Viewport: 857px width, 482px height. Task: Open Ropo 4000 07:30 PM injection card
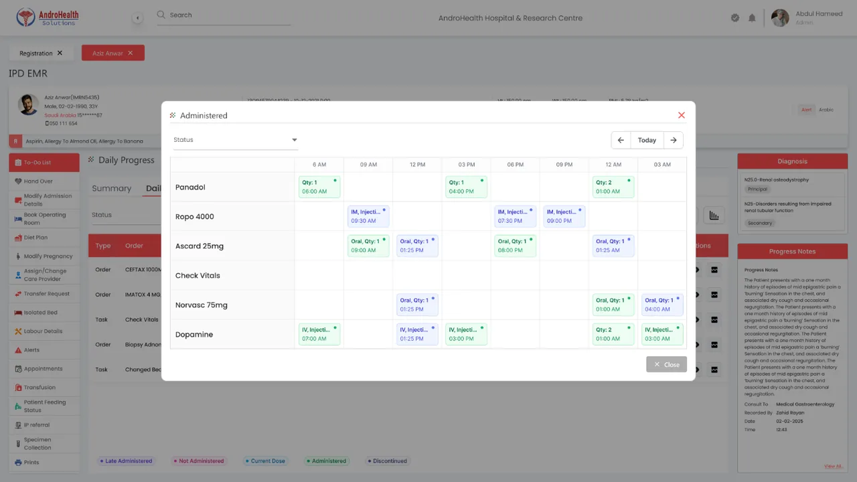coord(515,216)
